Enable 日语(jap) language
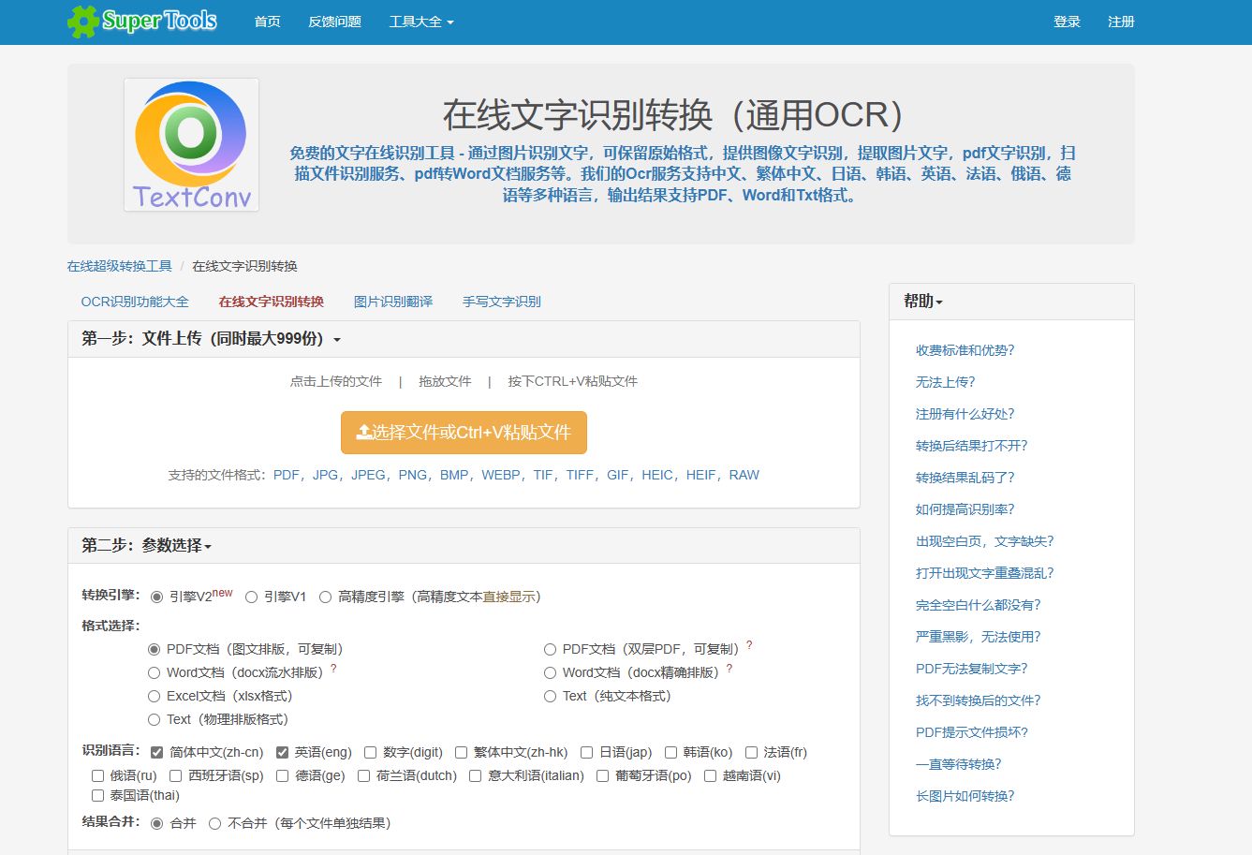1252x855 pixels. coord(586,752)
